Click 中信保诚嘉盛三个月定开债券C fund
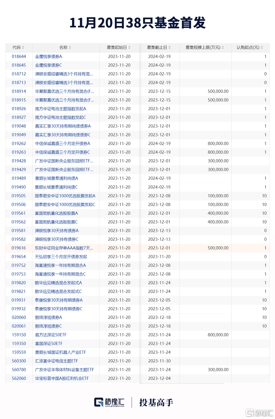Image resolution: width=275 pixels, height=419 pixels. (63, 152)
